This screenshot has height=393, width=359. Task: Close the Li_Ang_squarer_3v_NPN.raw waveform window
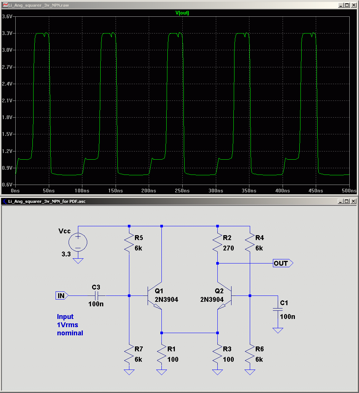click(353, 5)
